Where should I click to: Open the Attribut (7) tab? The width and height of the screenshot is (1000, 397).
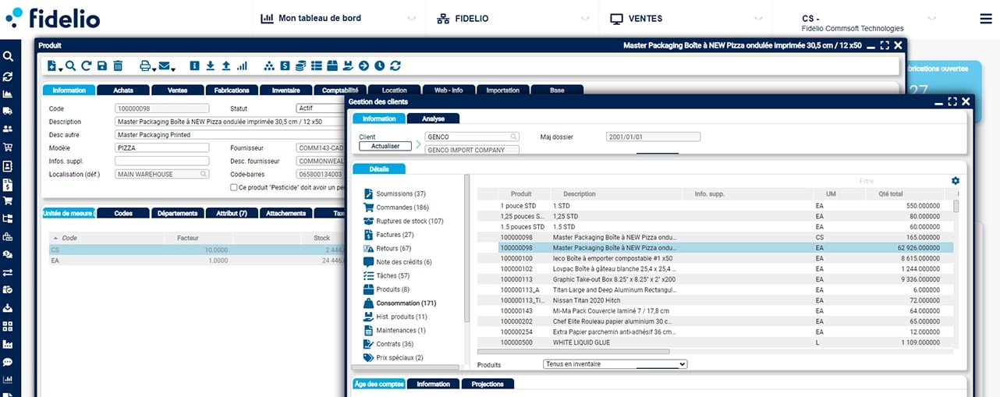232,213
